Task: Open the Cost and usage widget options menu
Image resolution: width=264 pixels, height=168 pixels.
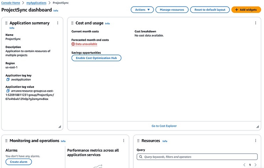Action: pyautogui.click(x=256, y=23)
